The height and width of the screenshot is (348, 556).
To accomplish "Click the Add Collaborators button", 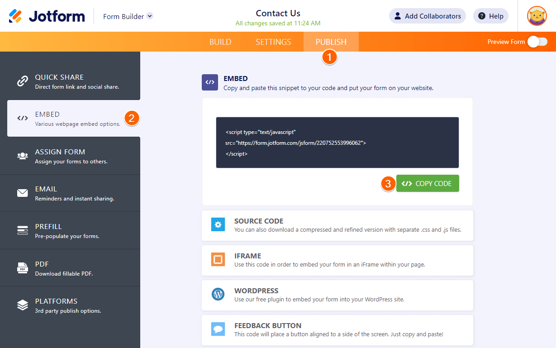I will click(428, 16).
